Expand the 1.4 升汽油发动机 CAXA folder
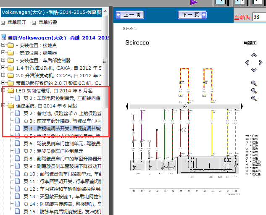 point(3,67)
